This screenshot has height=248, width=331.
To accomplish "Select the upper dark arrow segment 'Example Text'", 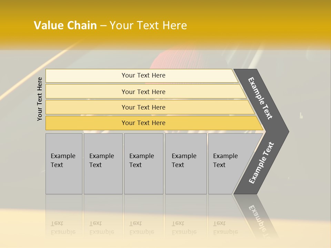I will pyautogui.click(x=261, y=100).
